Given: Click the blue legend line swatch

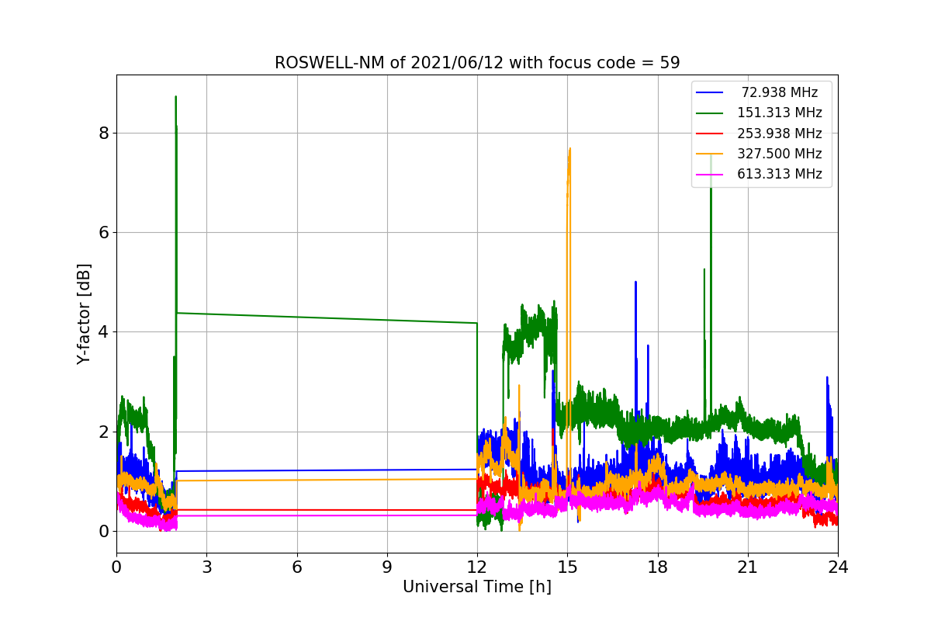Looking at the screenshot, I should coord(710,92).
